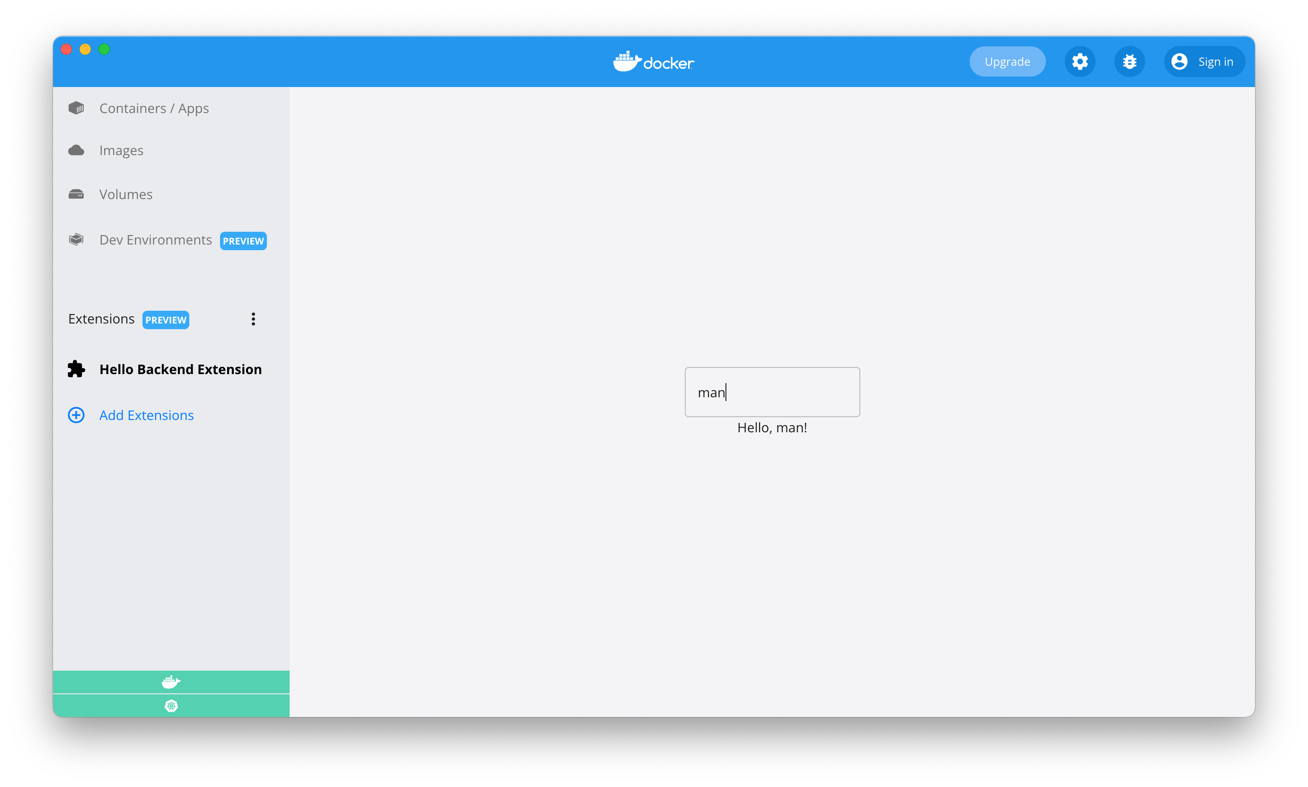
Task: Click the Docker whale status icon at bottom
Action: (171, 682)
